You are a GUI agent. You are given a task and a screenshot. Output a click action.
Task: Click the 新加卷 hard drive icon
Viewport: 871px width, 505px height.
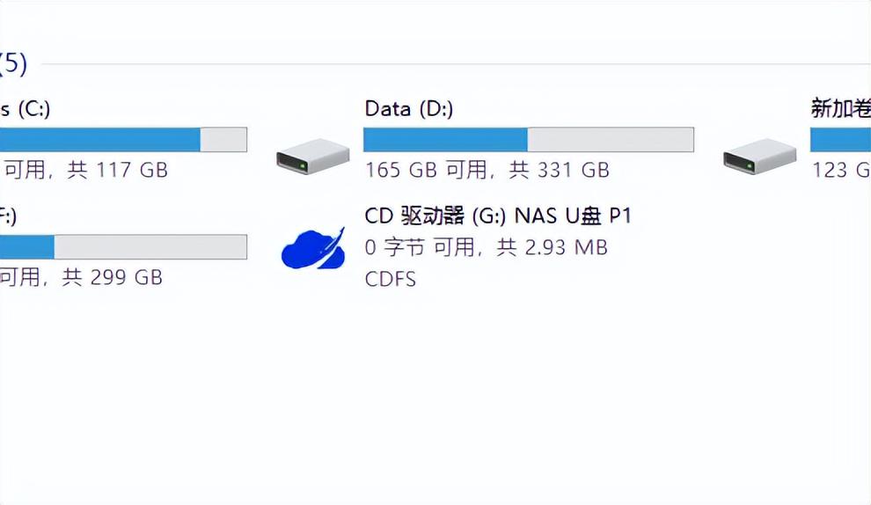click(759, 157)
